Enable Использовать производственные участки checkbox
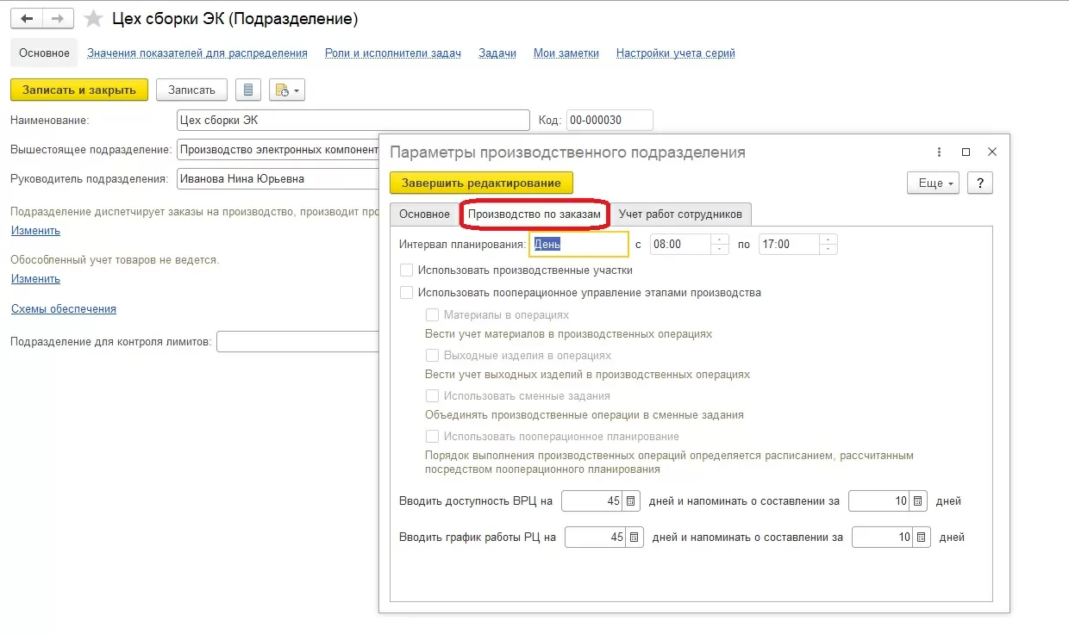The width and height of the screenshot is (1069, 634). [x=407, y=270]
